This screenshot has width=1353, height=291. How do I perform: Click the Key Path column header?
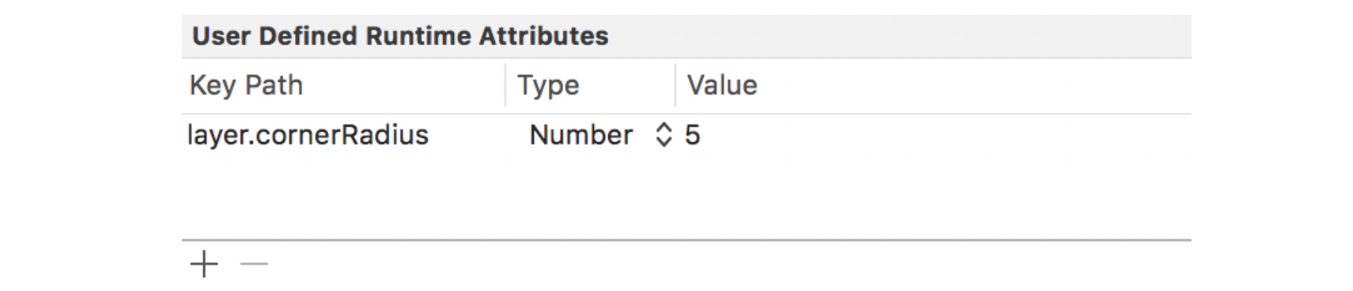[x=246, y=85]
